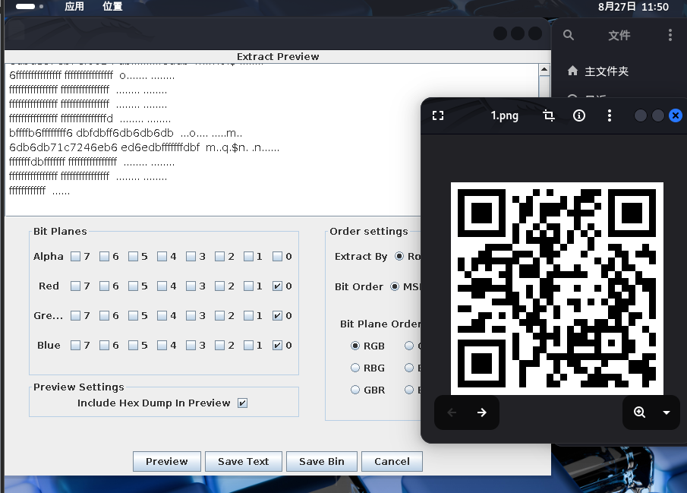Click the 文件 window title
The height and width of the screenshot is (493, 687).
click(x=619, y=35)
